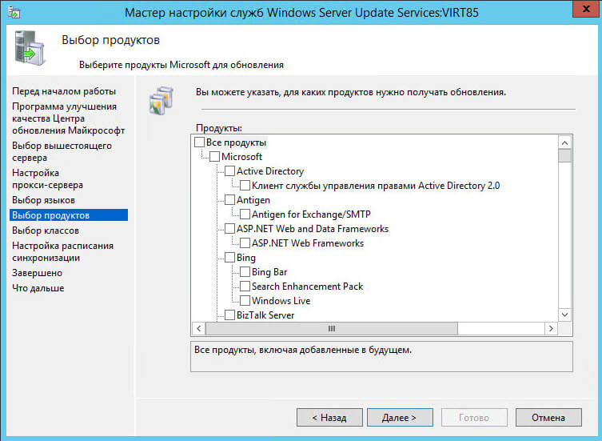Click the scroll down arrow of products list
Image resolution: width=602 pixels, height=441 pixels.
(564, 315)
